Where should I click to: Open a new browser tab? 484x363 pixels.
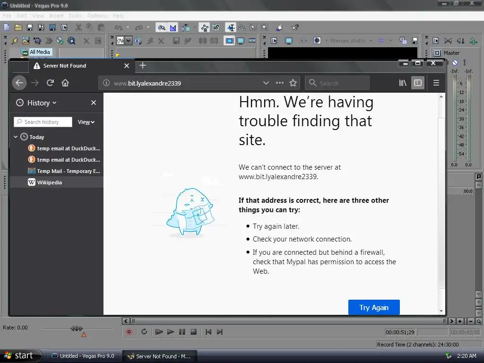pos(143,65)
